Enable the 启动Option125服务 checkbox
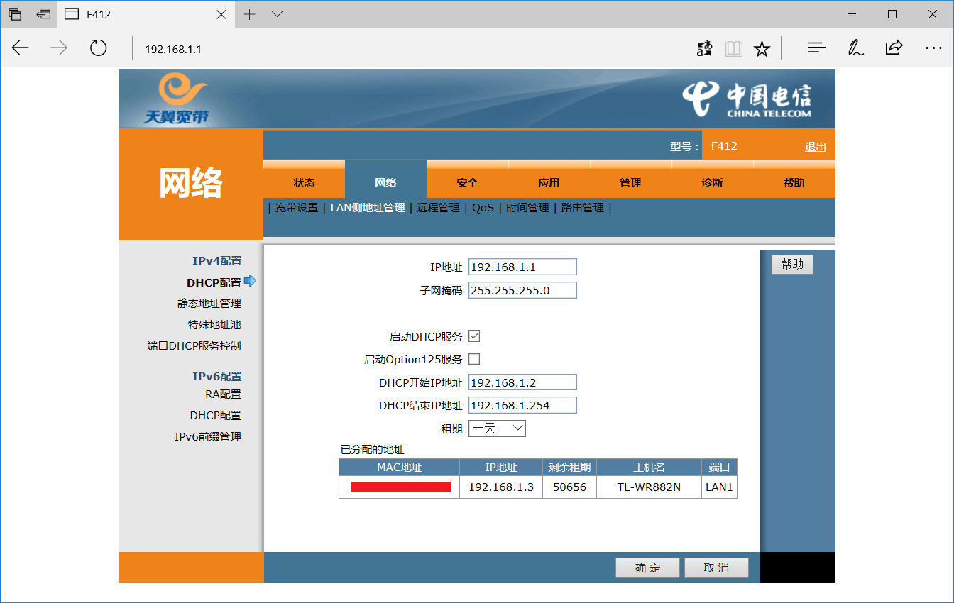Screen dimensions: 954x603 point(473,359)
